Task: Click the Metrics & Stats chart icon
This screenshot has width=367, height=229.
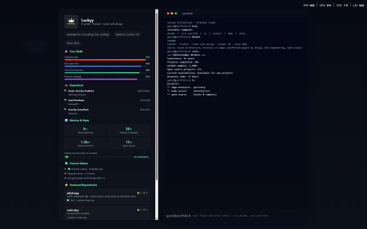Action: 66,120
